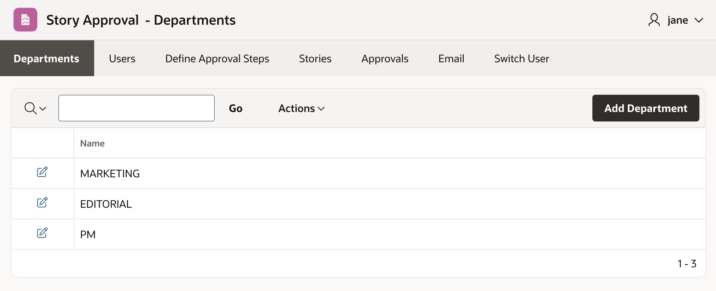Open the Switch User tab
The width and height of the screenshot is (716, 291).
[521, 59]
